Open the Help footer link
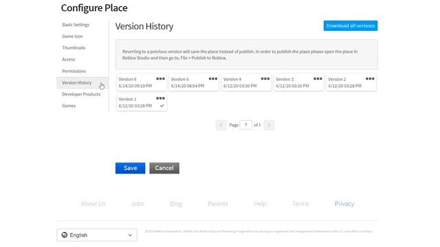 pyautogui.click(x=260, y=204)
